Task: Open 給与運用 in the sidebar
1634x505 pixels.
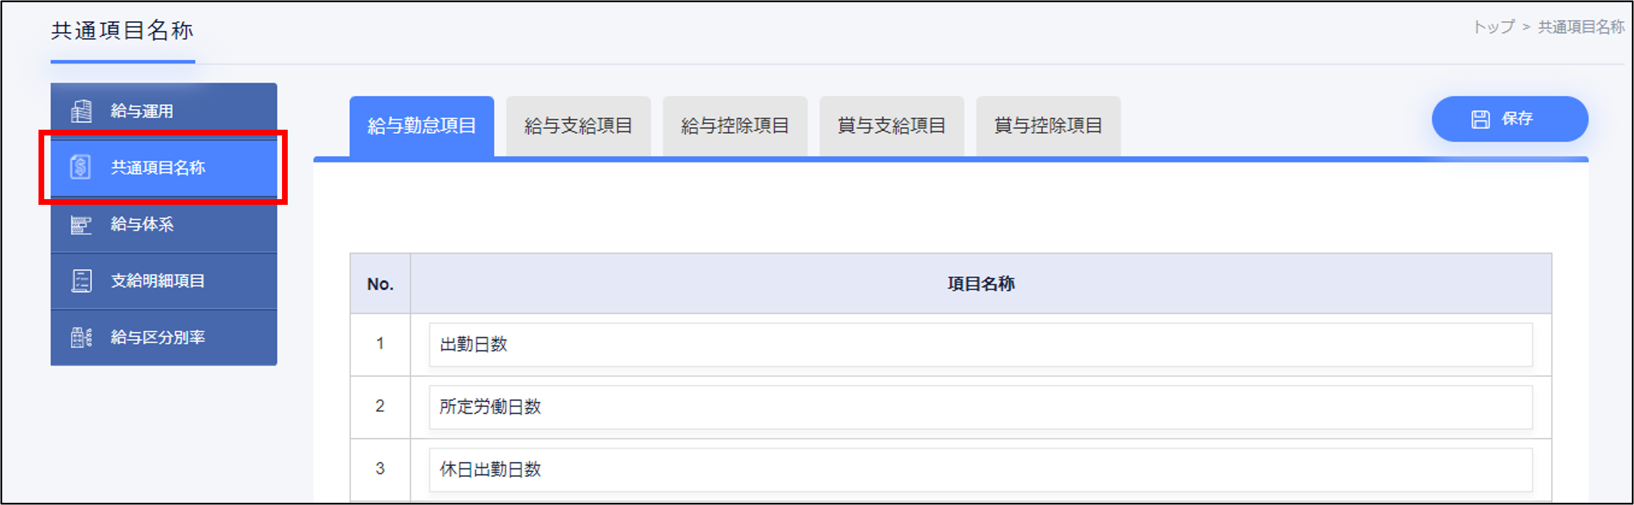Action: tap(164, 111)
